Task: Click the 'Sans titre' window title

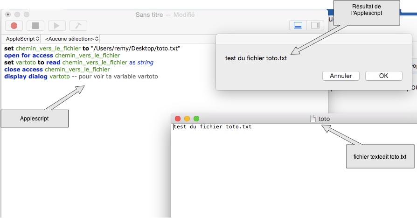Action: pos(149,14)
